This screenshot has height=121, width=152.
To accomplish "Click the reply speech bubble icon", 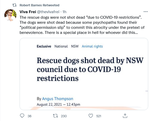I will pos(22,116).
